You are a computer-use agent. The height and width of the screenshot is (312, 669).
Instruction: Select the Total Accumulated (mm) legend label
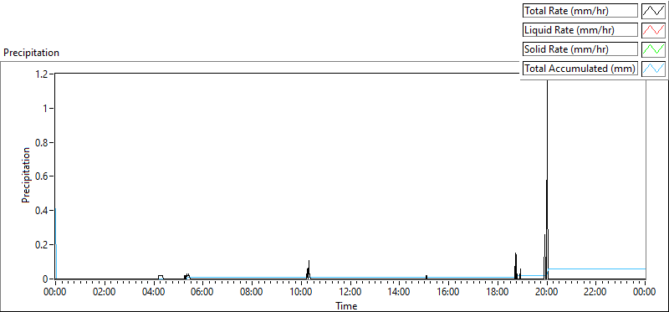click(580, 68)
